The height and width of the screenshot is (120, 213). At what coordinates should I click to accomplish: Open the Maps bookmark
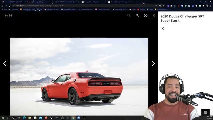click(x=150, y=9)
